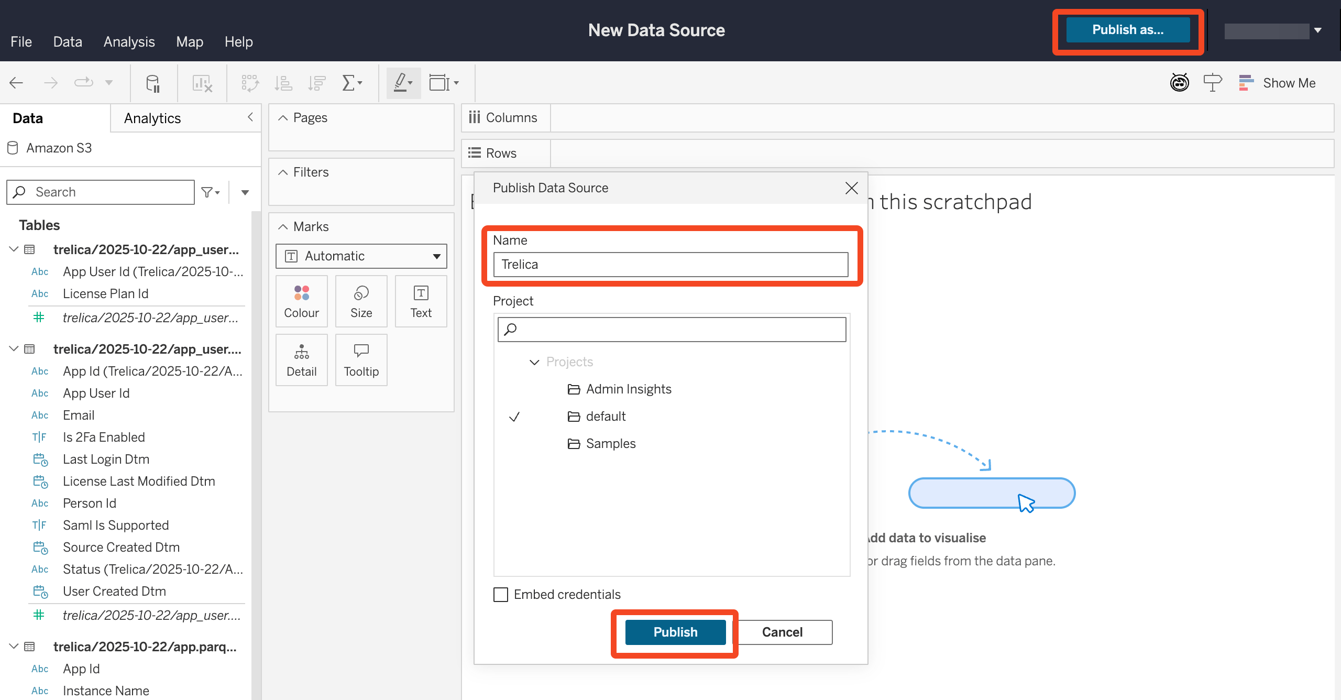1341x700 pixels.
Task: Click the filter fields funnel icon
Action: pyautogui.click(x=211, y=192)
